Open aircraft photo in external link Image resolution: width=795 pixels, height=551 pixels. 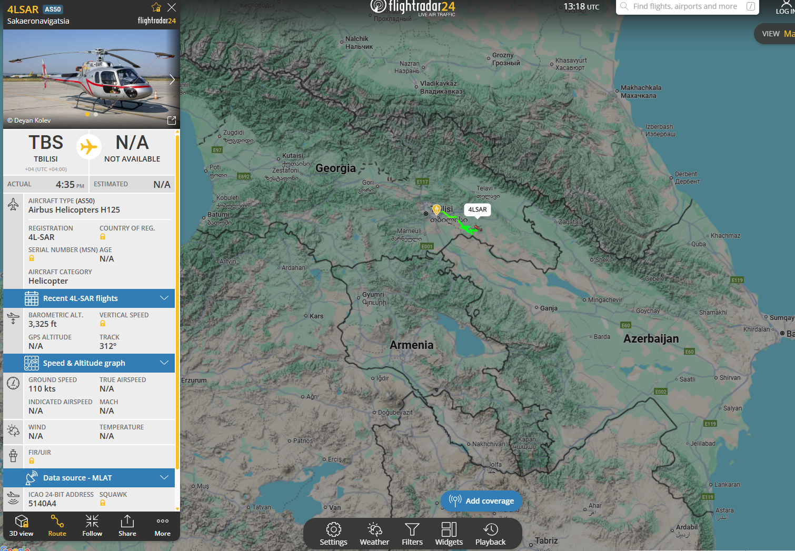pyautogui.click(x=172, y=121)
